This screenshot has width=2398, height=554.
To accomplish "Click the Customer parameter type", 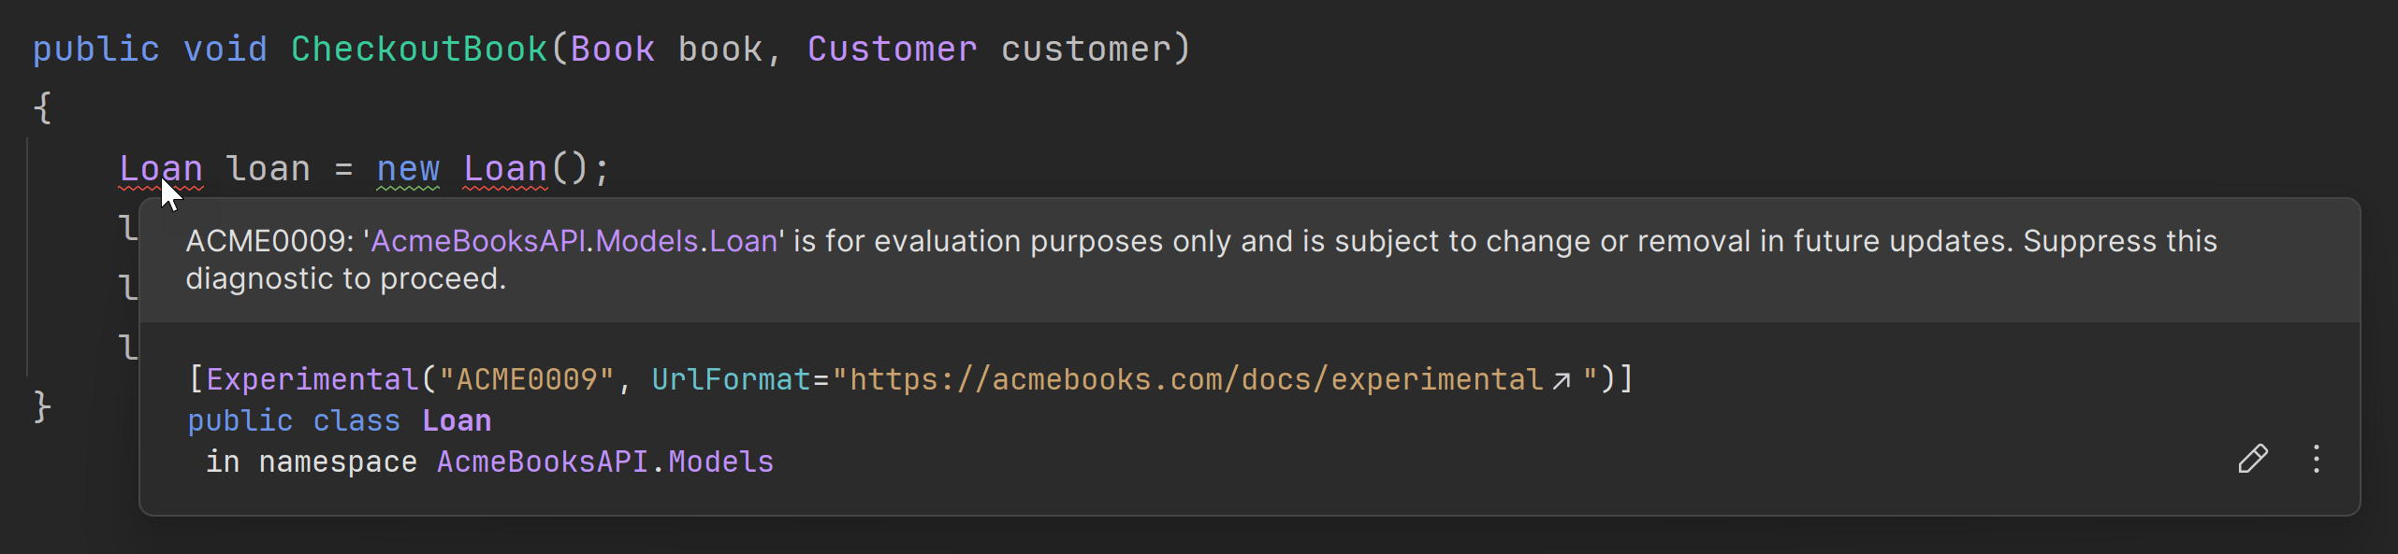I will [x=892, y=49].
